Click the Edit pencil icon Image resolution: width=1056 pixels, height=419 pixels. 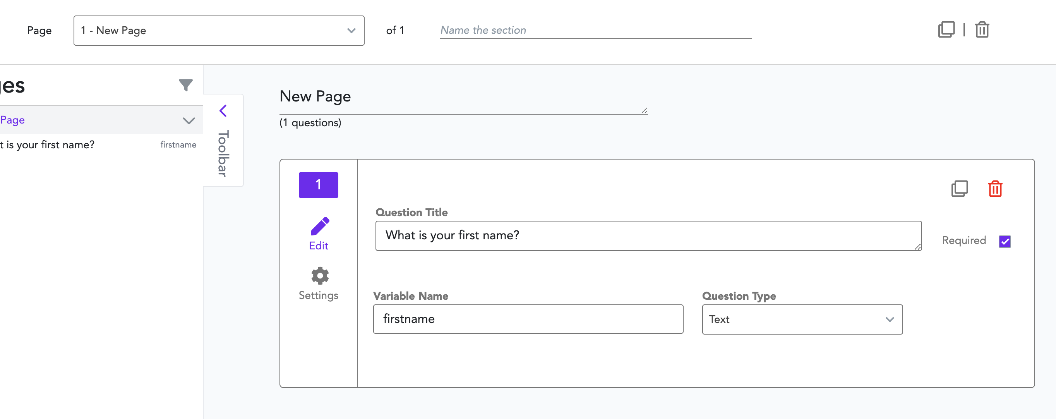click(319, 226)
